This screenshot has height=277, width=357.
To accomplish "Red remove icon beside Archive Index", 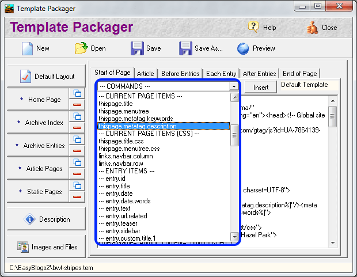I will pos(77,128).
